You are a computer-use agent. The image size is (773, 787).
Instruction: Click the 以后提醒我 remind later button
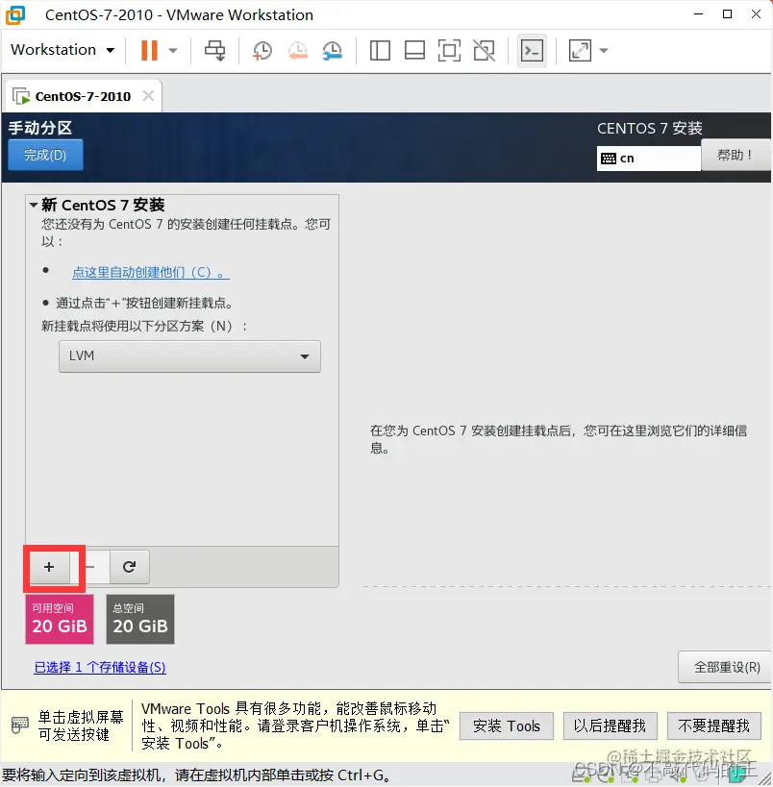[610, 726]
